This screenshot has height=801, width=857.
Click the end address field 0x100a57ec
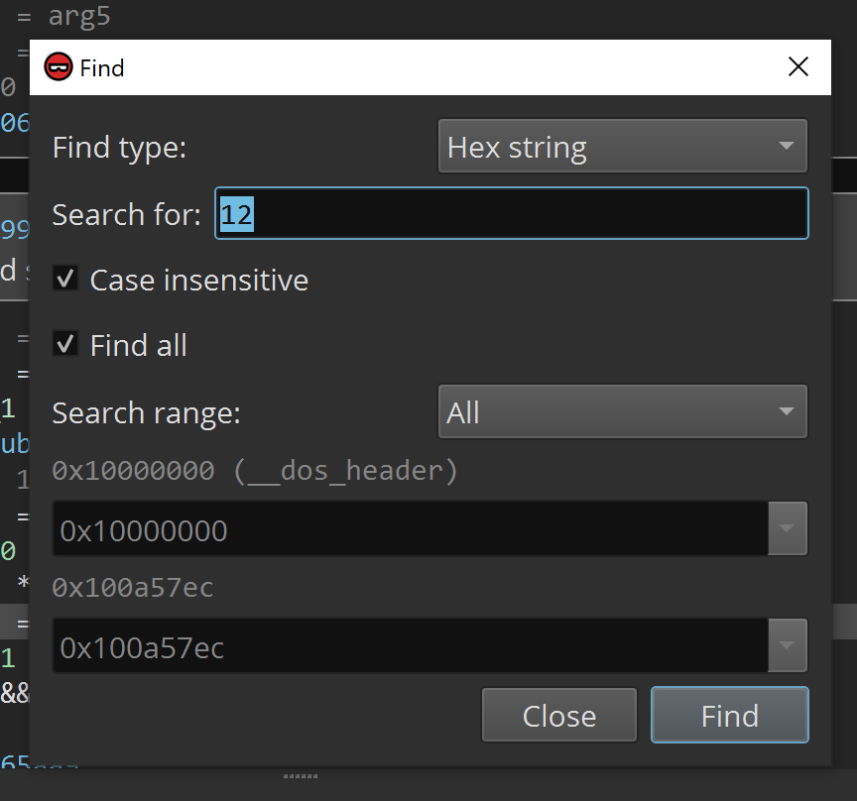411,645
